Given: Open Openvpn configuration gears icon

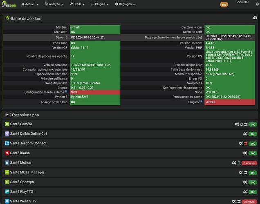Looking at the screenshot, I should pos(245,182).
